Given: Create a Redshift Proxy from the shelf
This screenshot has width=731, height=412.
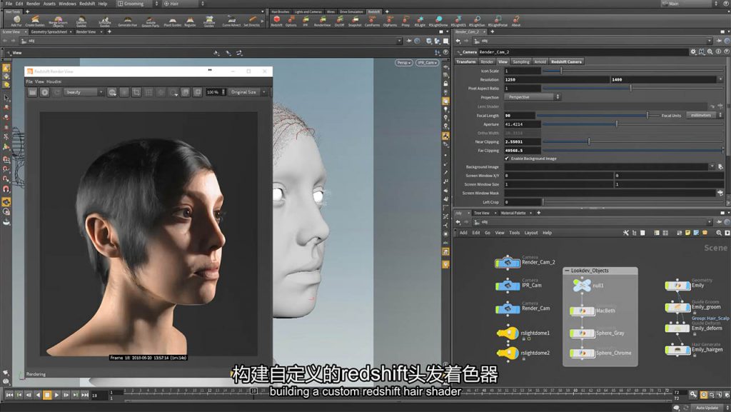Looking at the screenshot, I should coord(405,21).
